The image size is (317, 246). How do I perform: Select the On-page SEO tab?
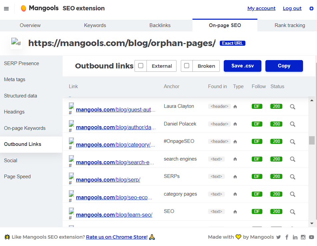[x=225, y=25]
